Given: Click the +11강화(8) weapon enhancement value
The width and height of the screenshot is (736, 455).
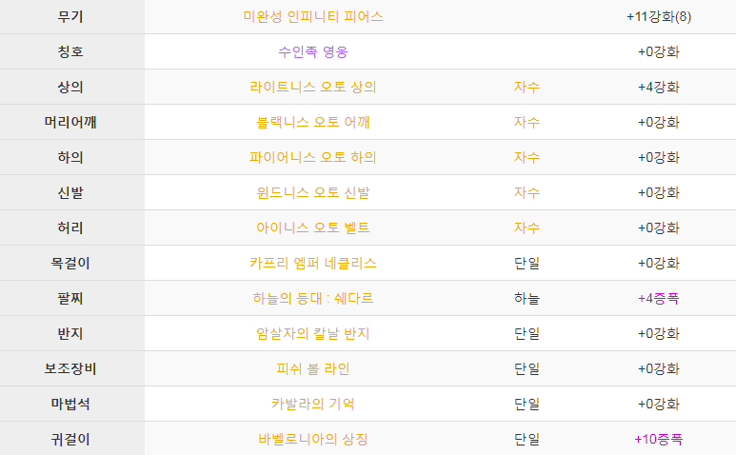Looking at the screenshot, I should (x=659, y=16).
